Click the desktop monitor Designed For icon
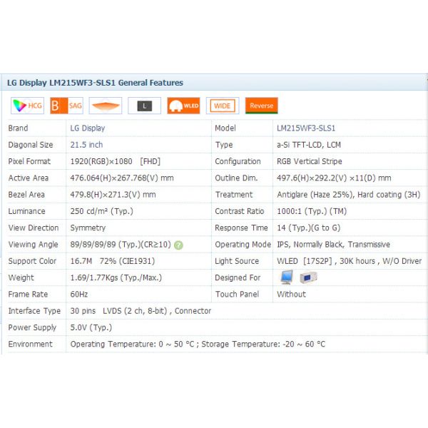 (x=287, y=277)
